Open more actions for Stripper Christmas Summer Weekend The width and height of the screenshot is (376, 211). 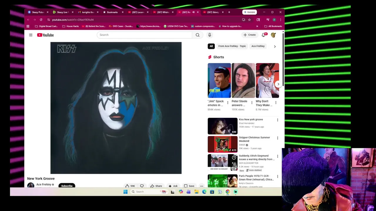click(x=278, y=138)
